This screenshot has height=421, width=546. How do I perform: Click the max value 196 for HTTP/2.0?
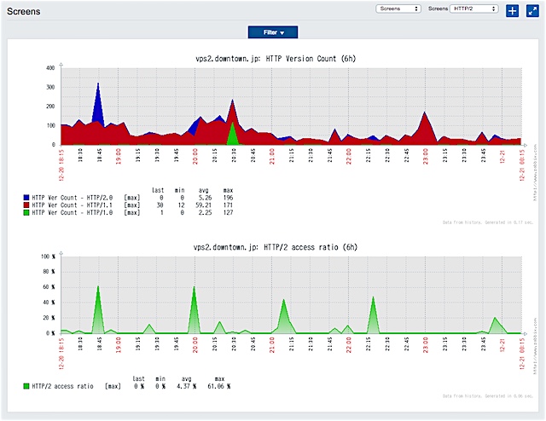coord(228,198)
